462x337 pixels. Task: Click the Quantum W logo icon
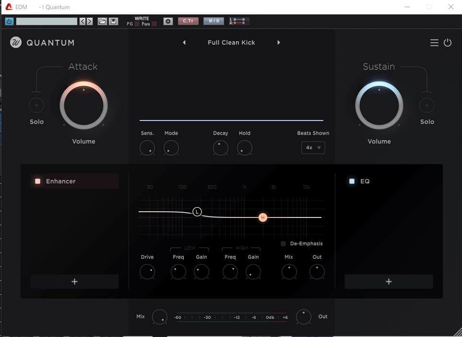pyautogui.click(x=16, y=42)
